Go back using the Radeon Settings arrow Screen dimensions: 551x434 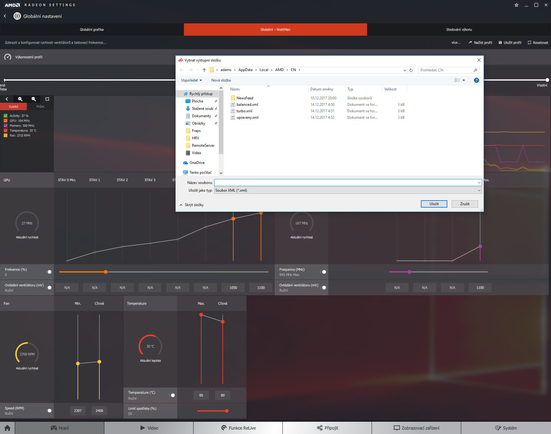point(5,16)
